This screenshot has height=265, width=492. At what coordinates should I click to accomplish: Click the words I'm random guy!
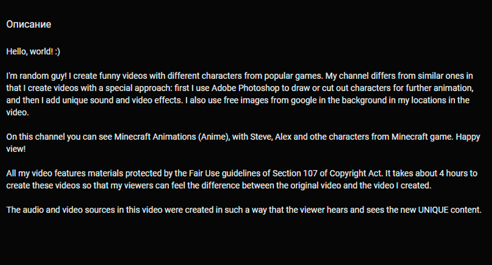pyautogui.click(x=36, y=76)
